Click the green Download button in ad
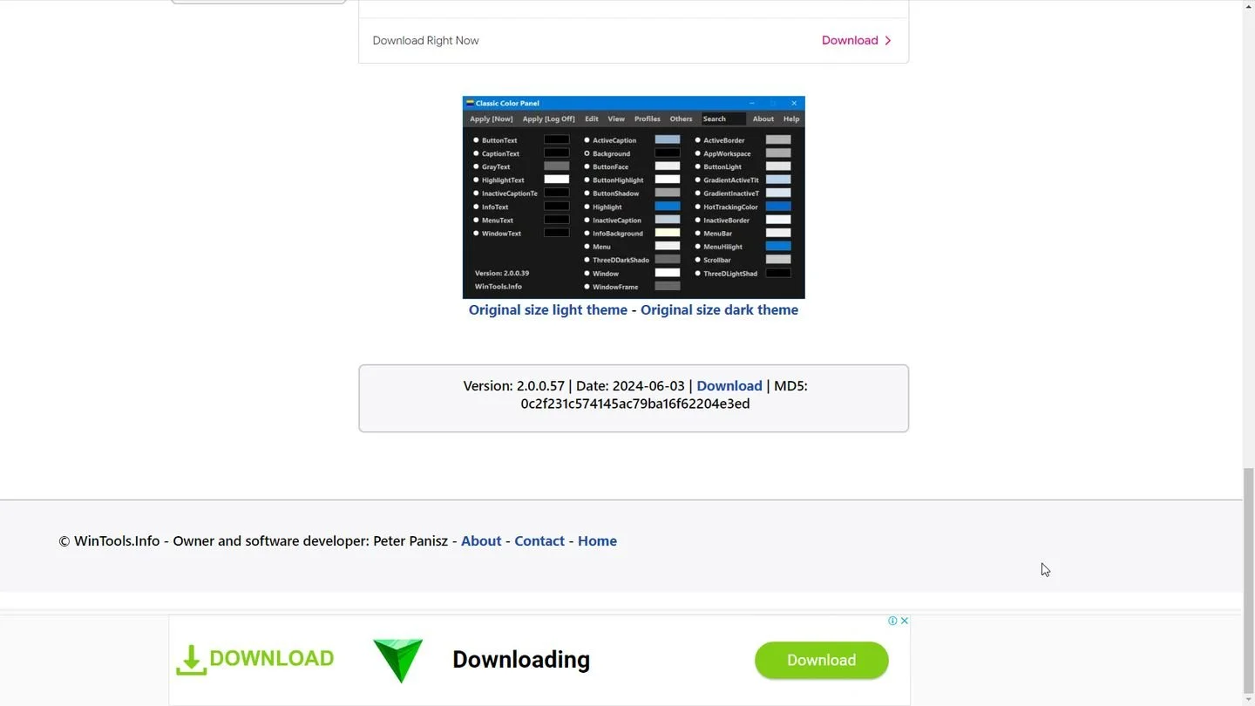This screenshot has width=1255, height=706. point(822,660)
